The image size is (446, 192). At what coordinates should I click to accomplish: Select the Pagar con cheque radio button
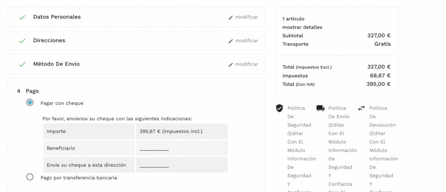30,102
